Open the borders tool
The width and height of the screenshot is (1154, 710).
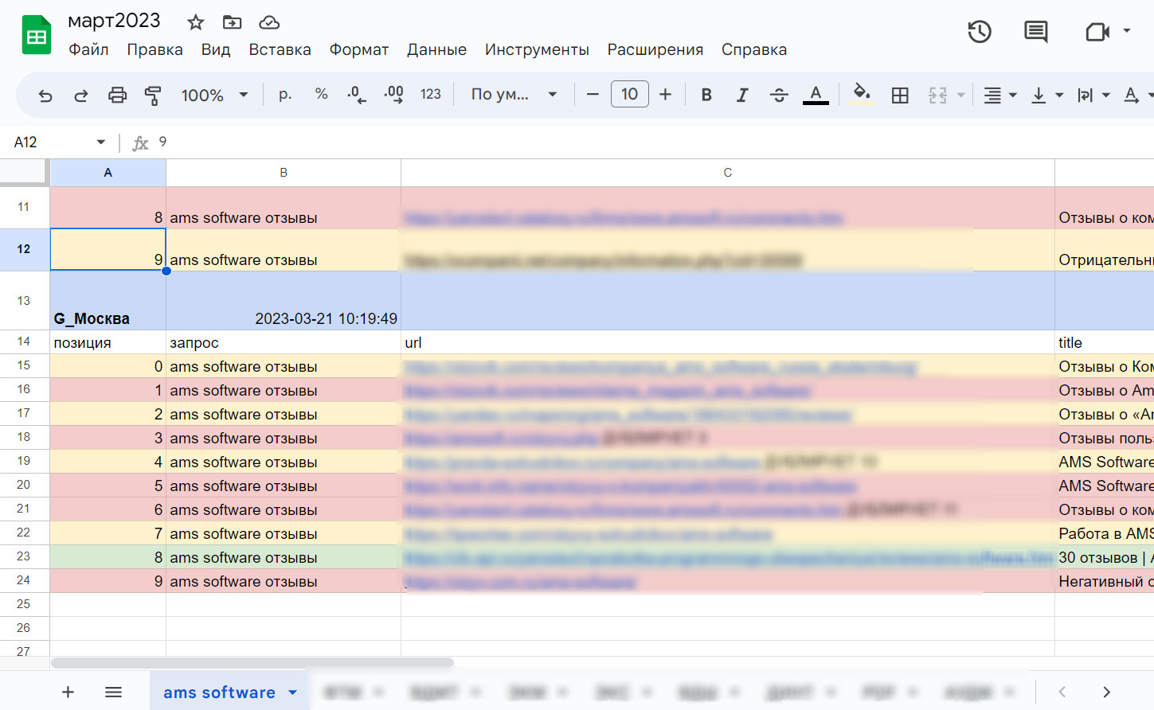(x=900, y=96)
